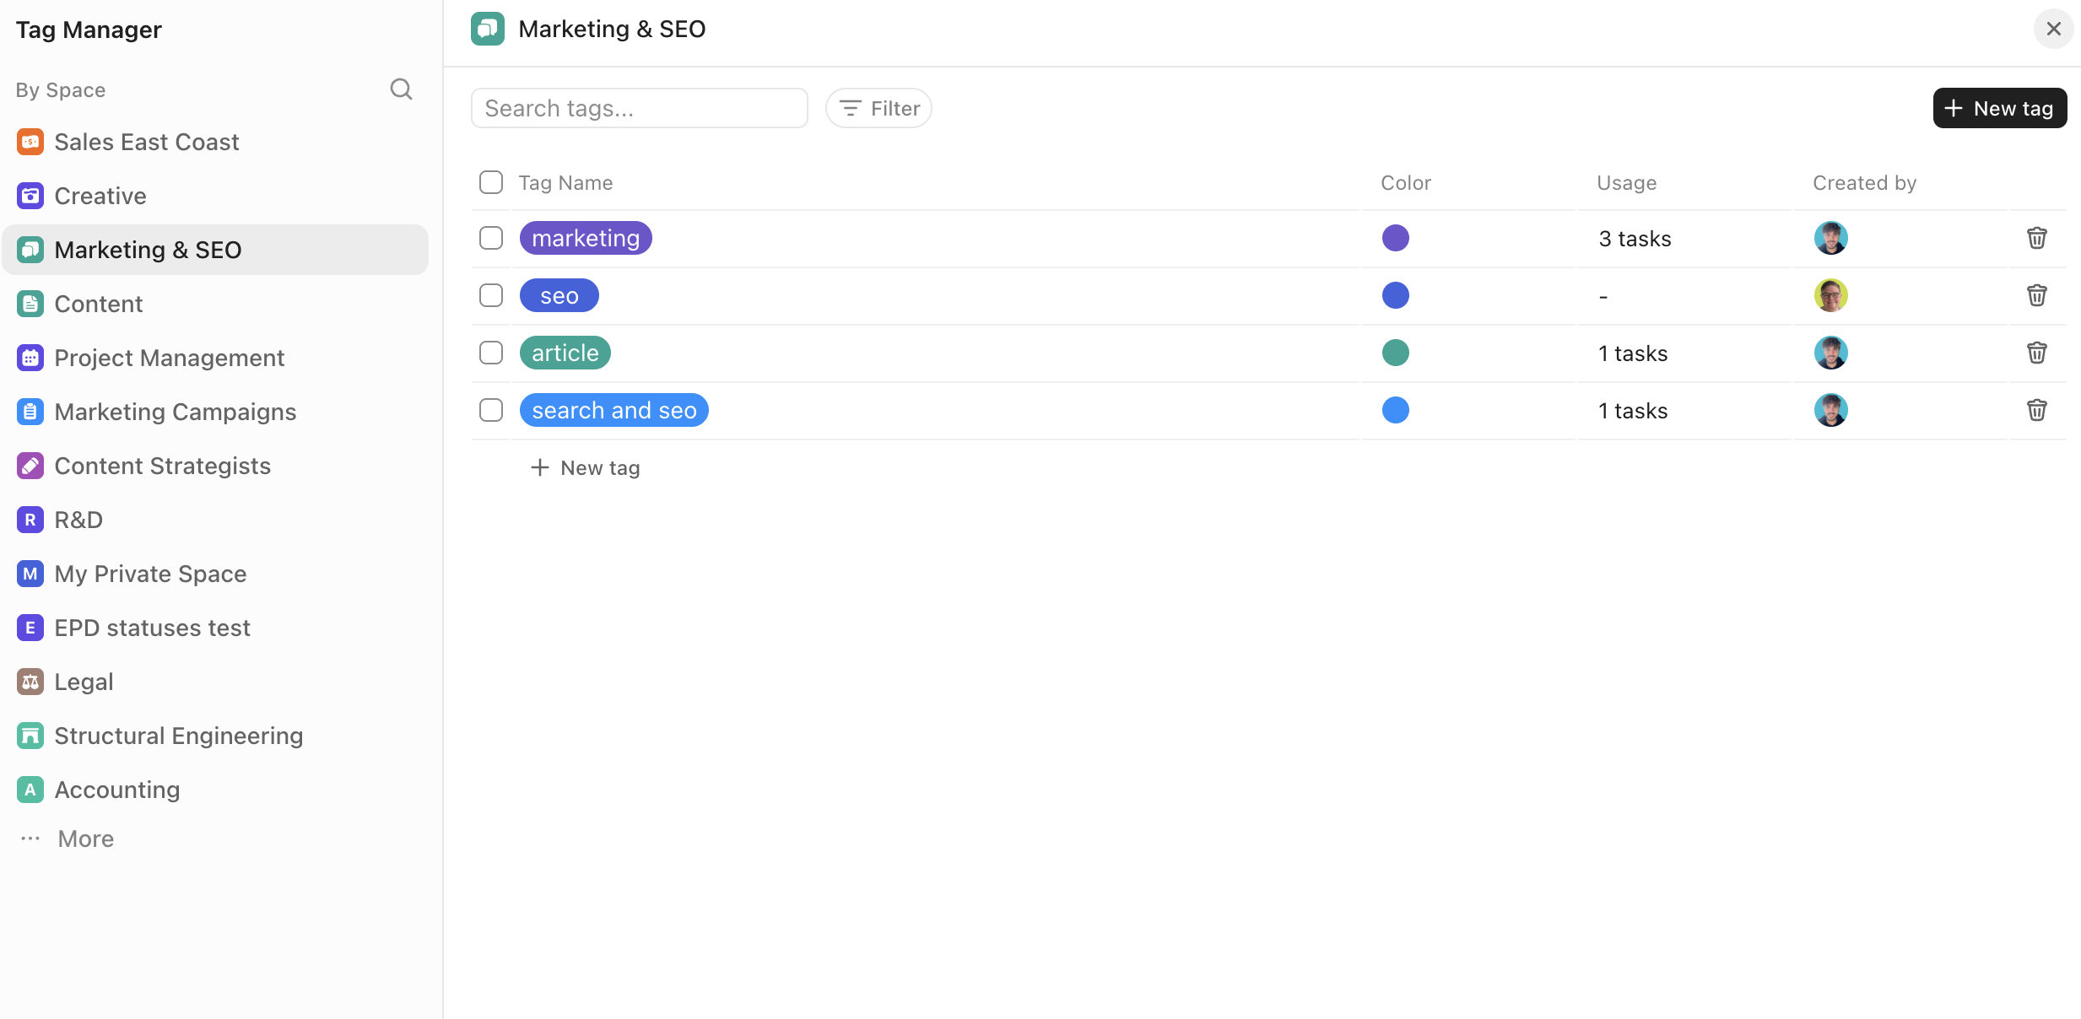The width and height of the screenshot is (2081, 1019).
Task: Check the search and seo tag checkbox
Action: click(491, 410)
